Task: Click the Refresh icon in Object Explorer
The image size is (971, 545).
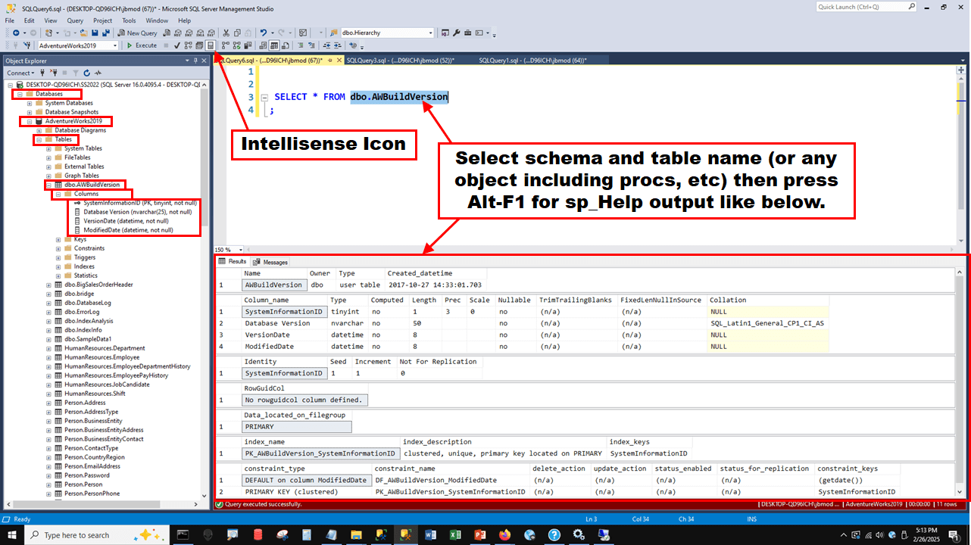Action: point(88,73)
